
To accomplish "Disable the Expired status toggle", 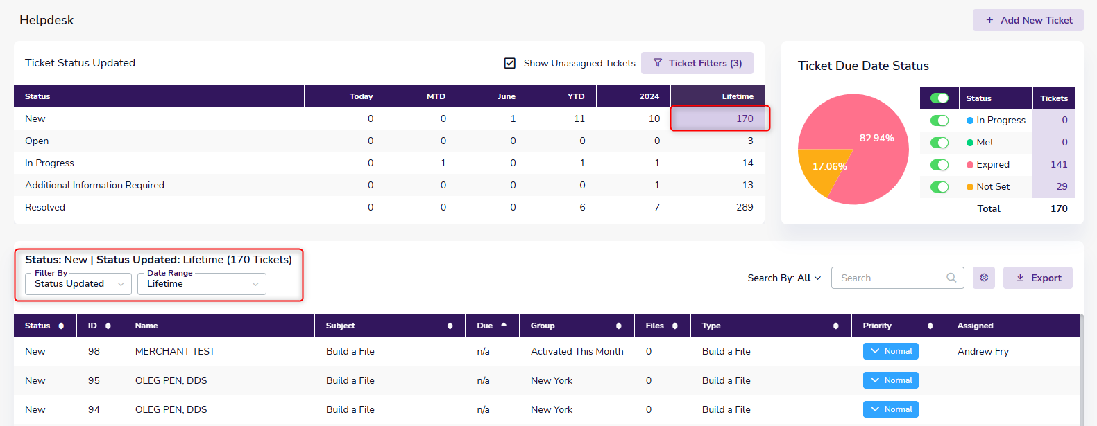I will click(x=939, y=165).
